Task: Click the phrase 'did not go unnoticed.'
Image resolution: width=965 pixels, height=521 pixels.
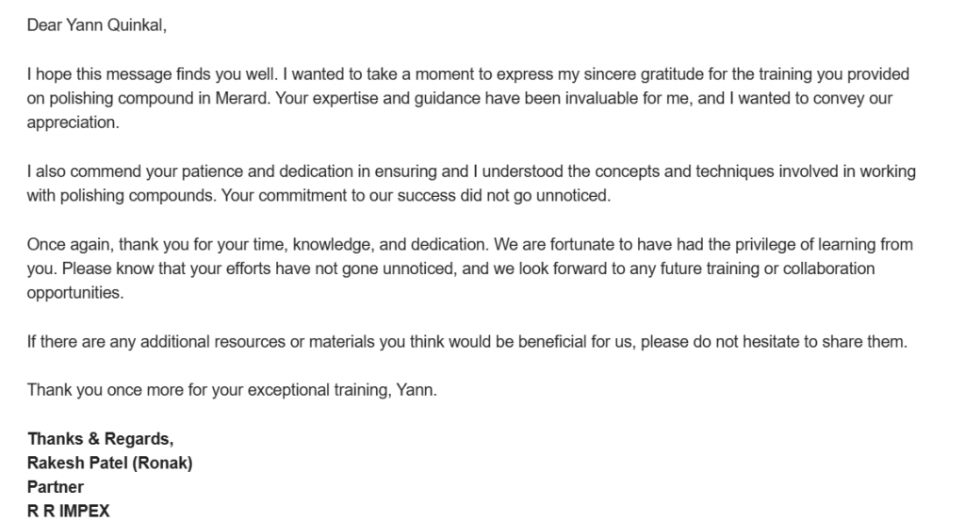Action: (x=535, y=196)
